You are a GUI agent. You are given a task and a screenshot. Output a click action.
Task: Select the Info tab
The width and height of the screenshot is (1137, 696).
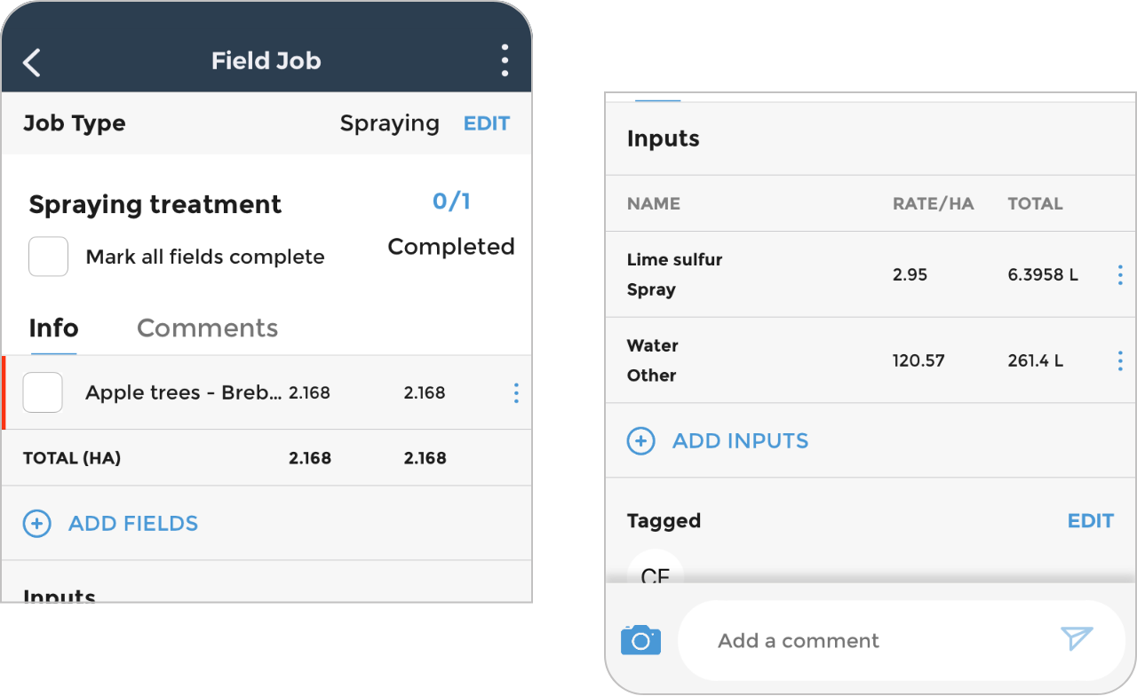(x=53, y=328)
